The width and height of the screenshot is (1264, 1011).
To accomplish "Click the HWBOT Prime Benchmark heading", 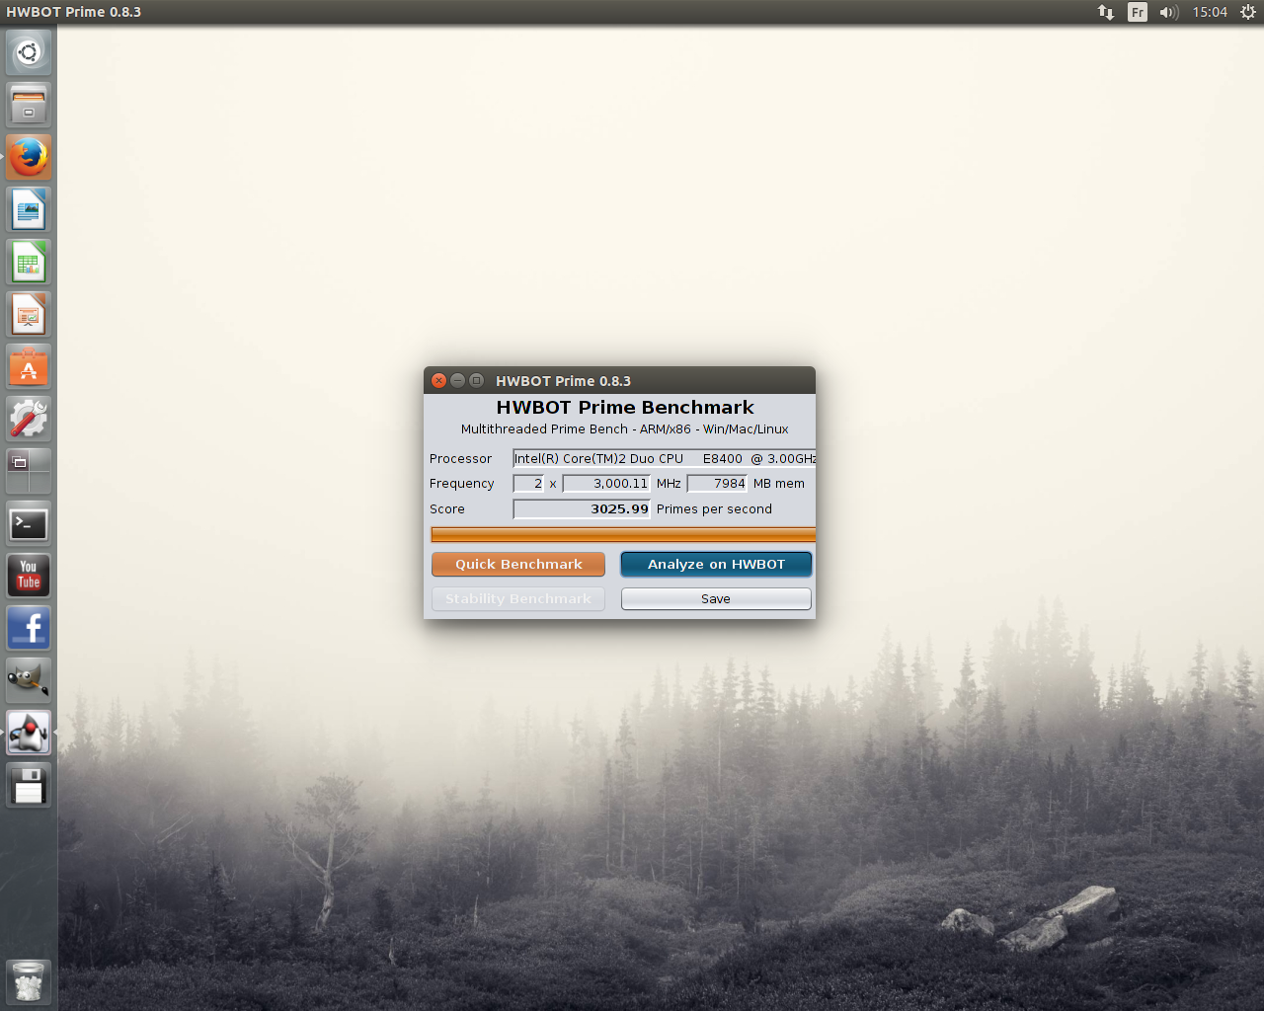I will tap(625, 407).
